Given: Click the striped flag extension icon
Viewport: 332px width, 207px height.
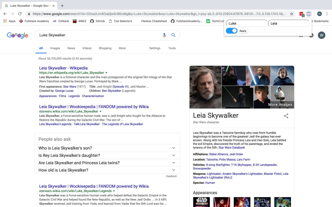Looking at the screenshot, I should tap(309, 14).
